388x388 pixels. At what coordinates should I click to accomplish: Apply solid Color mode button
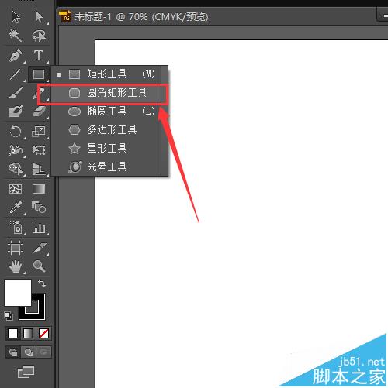coord(12,333)
